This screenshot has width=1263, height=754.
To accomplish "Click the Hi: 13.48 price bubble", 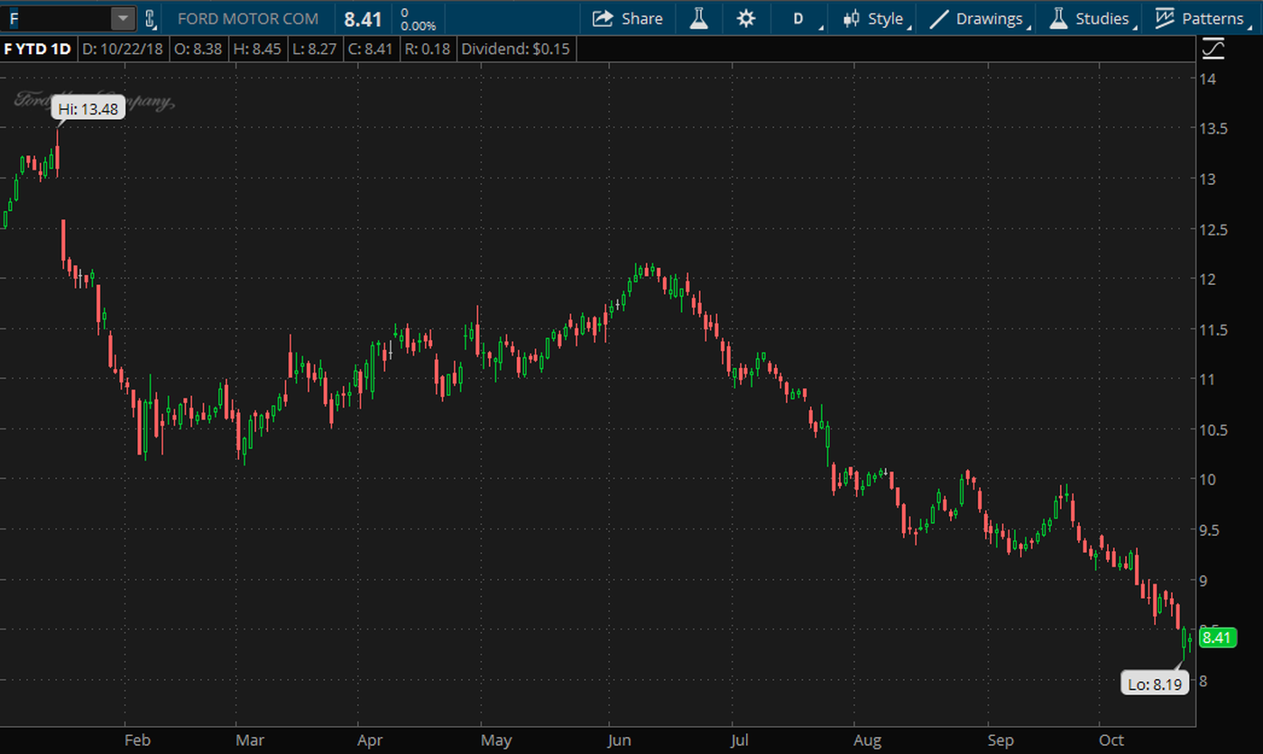I will (88, 109).
